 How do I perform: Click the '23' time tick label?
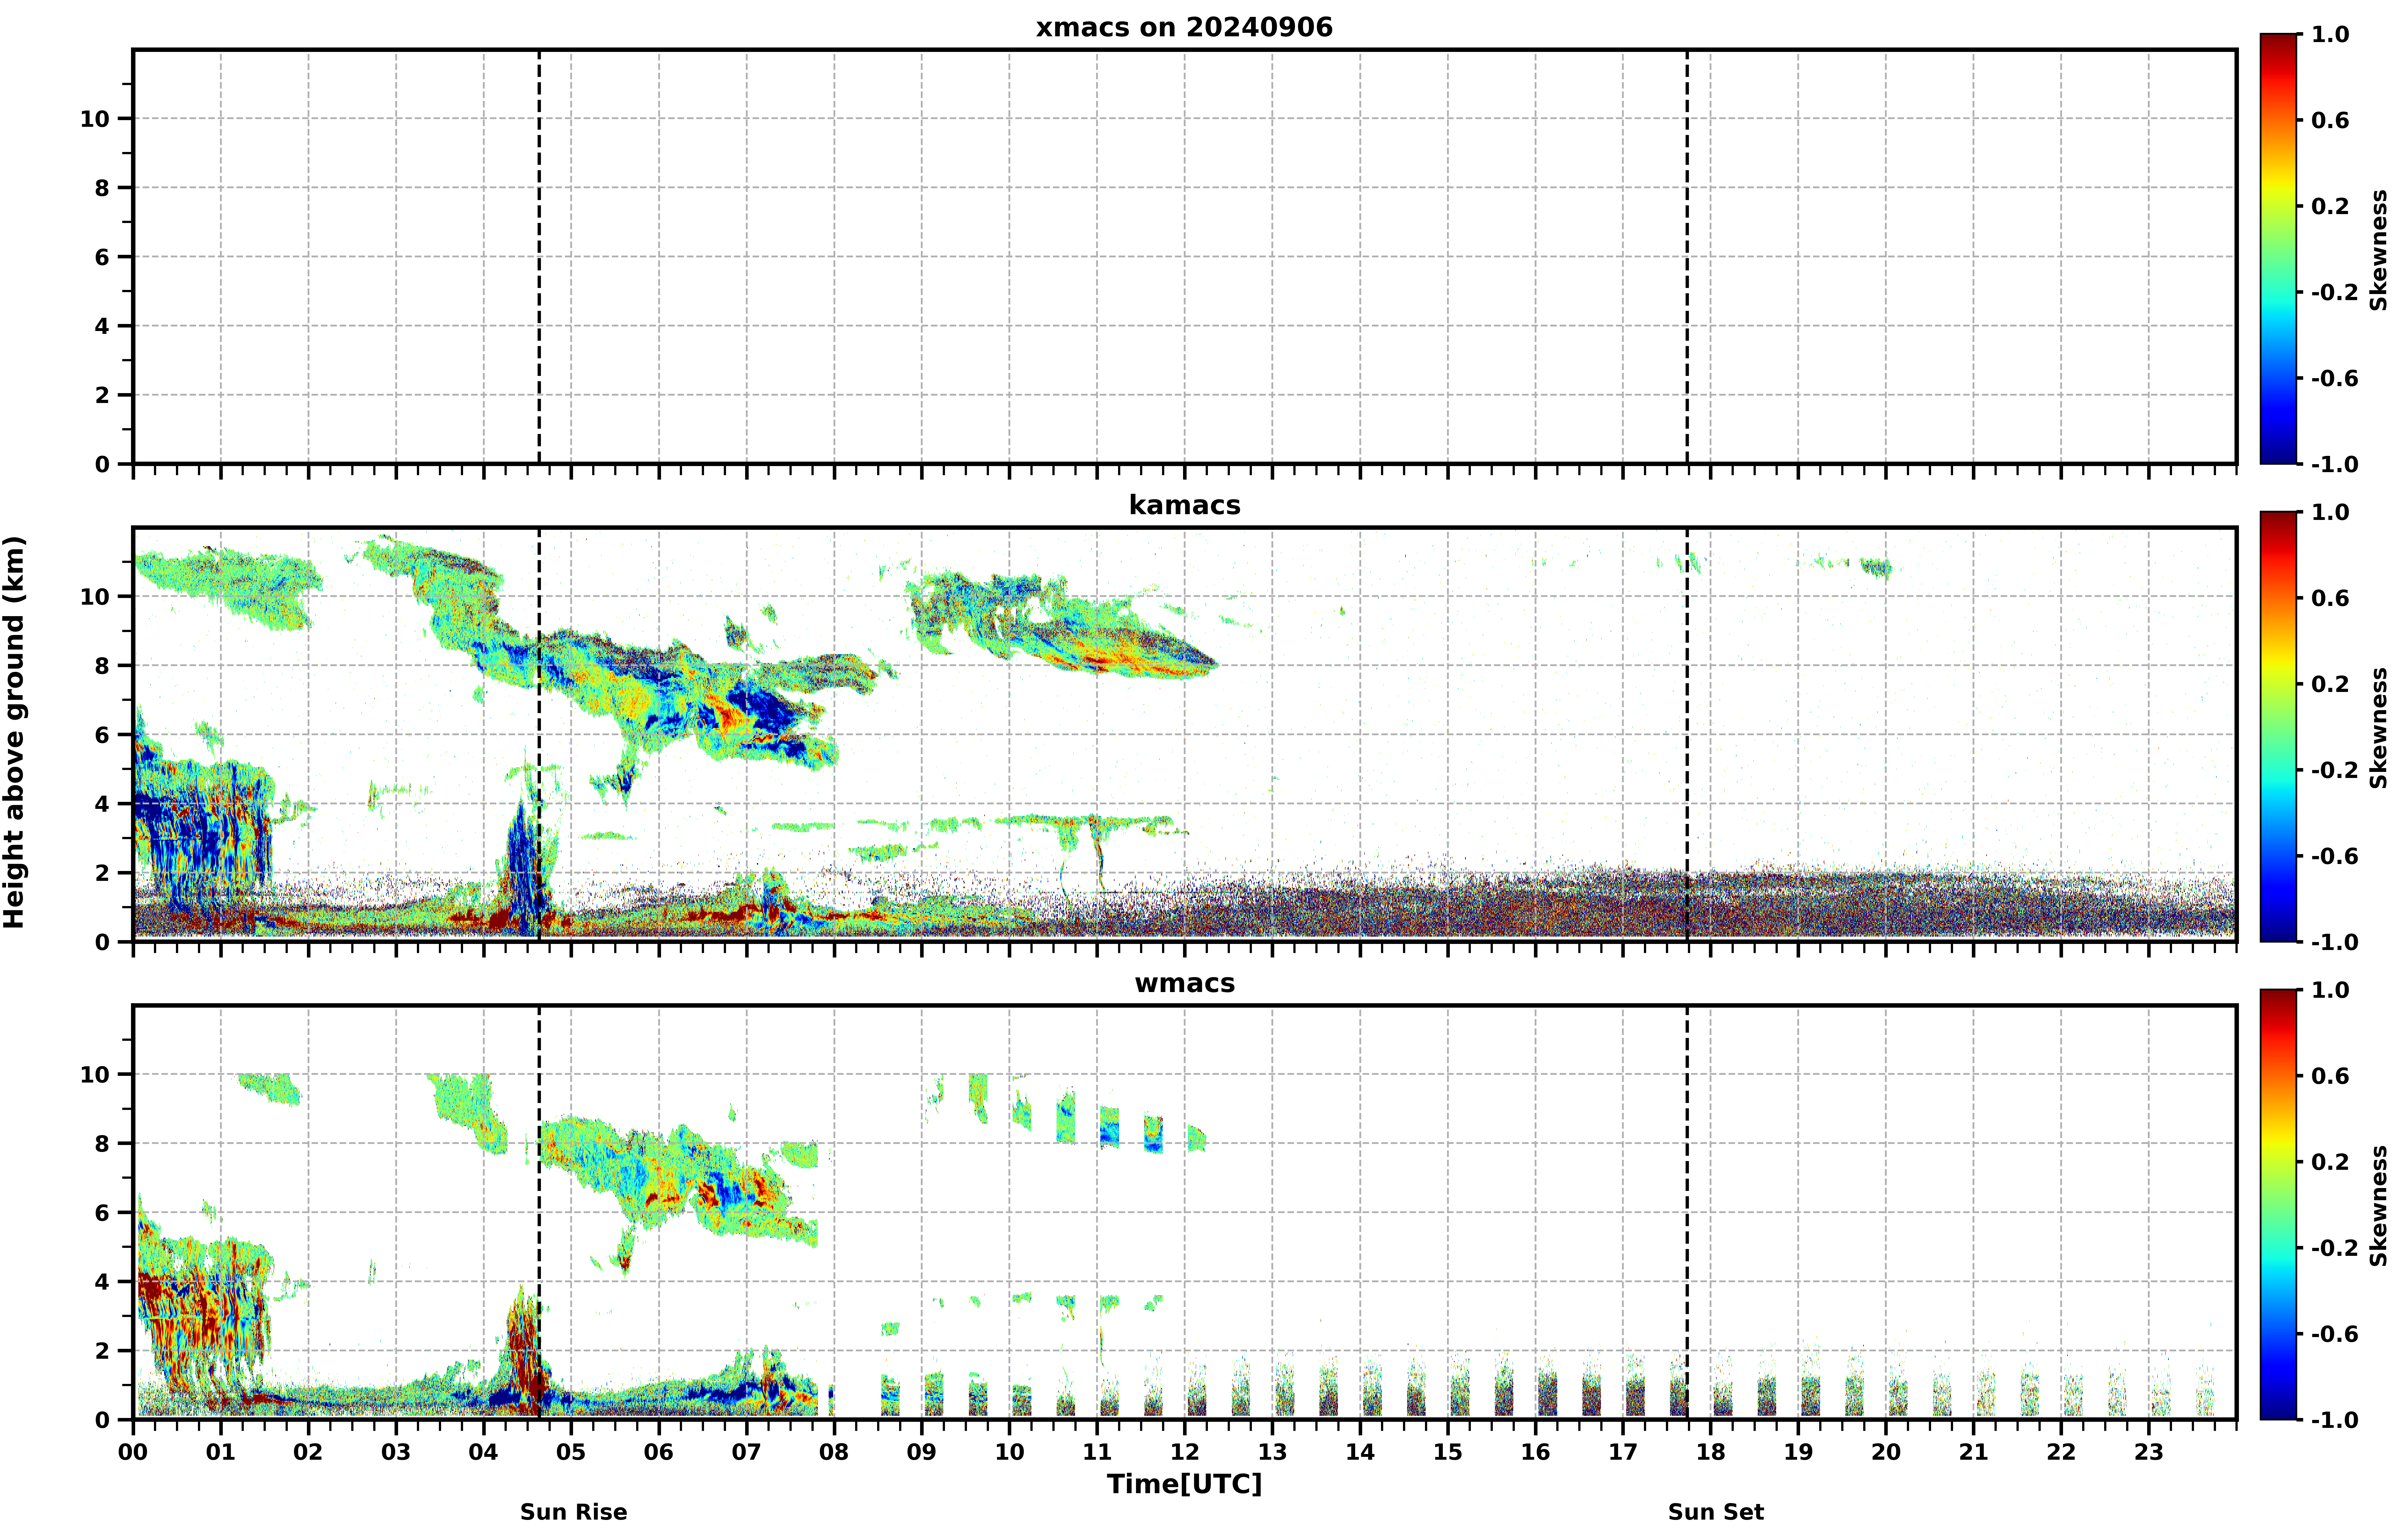pyautogui.click(x=2149, y=1452)
